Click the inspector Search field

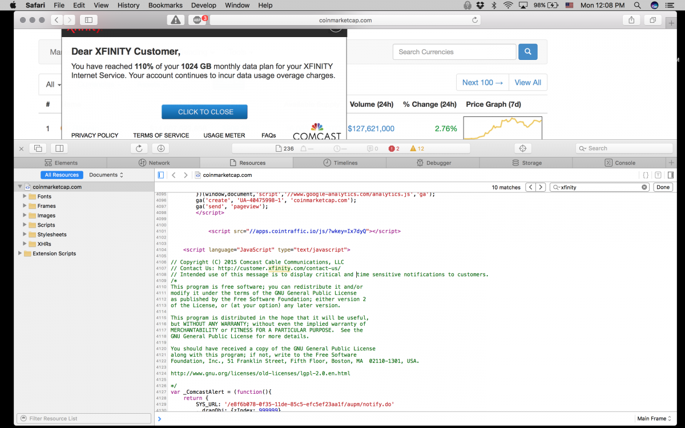(624, 148)
